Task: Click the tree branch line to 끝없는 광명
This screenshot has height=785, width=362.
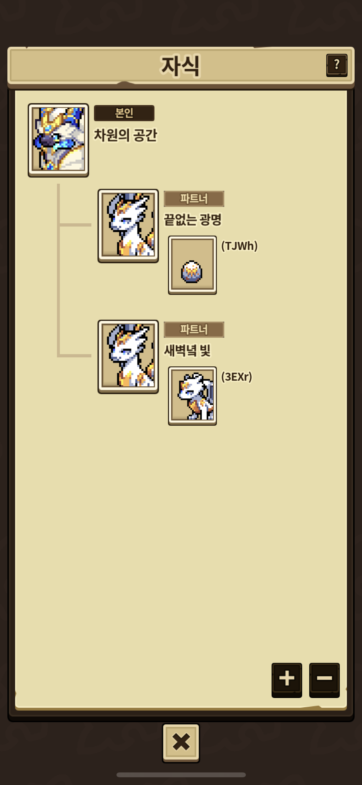Action: point(75,225)
